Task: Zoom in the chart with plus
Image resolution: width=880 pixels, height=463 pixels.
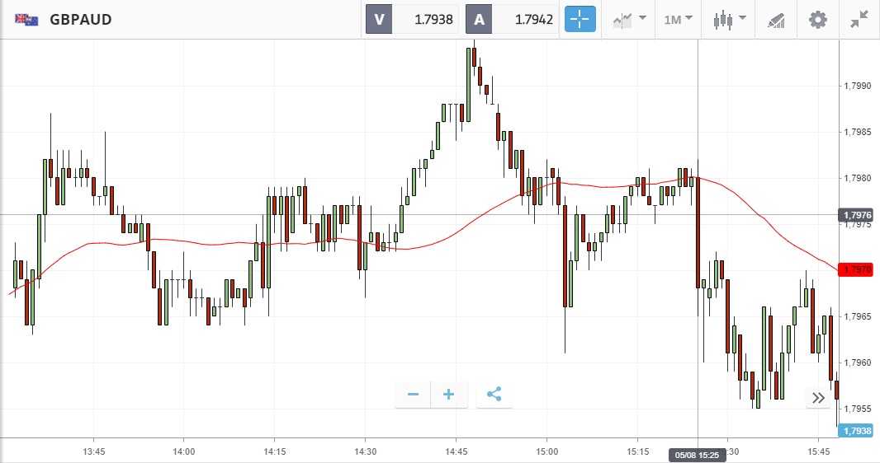Action: 449,395
